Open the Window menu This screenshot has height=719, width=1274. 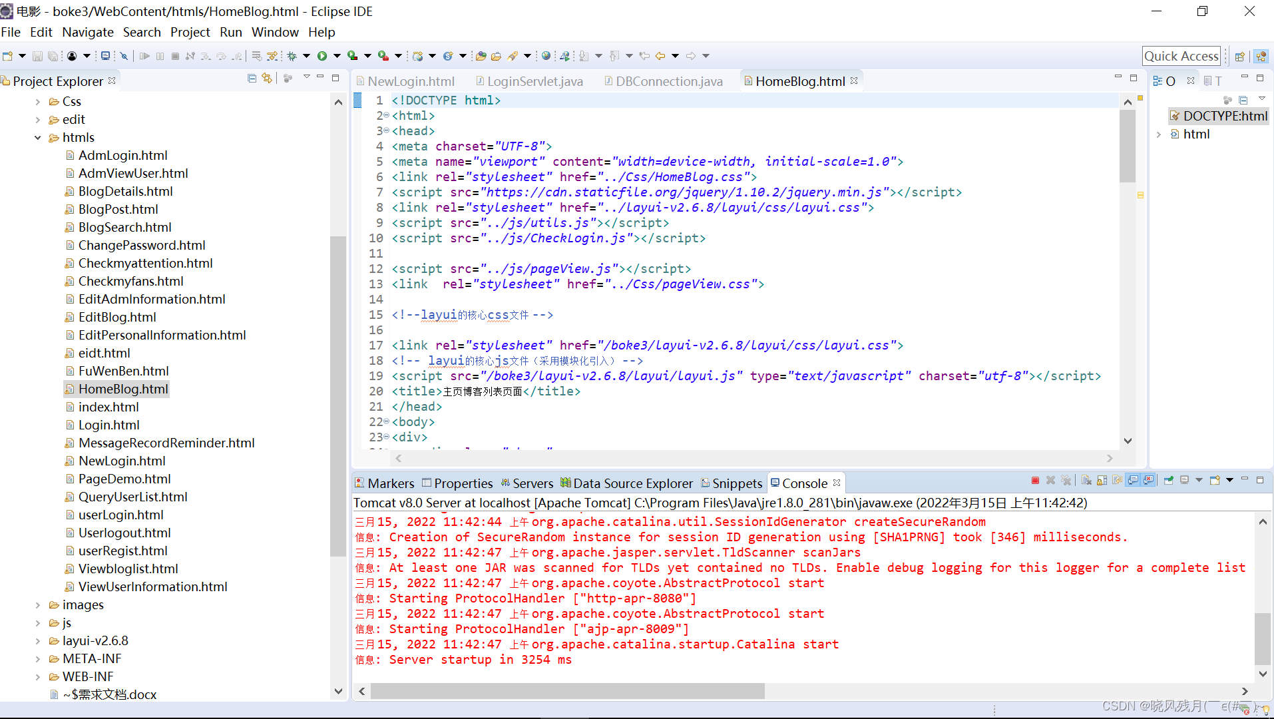[275, 32]
